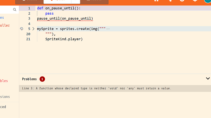Click the icon left of the share button
The height and width of the screenshot is (118, 211).
pyautogui.click(x=156, y=1)
